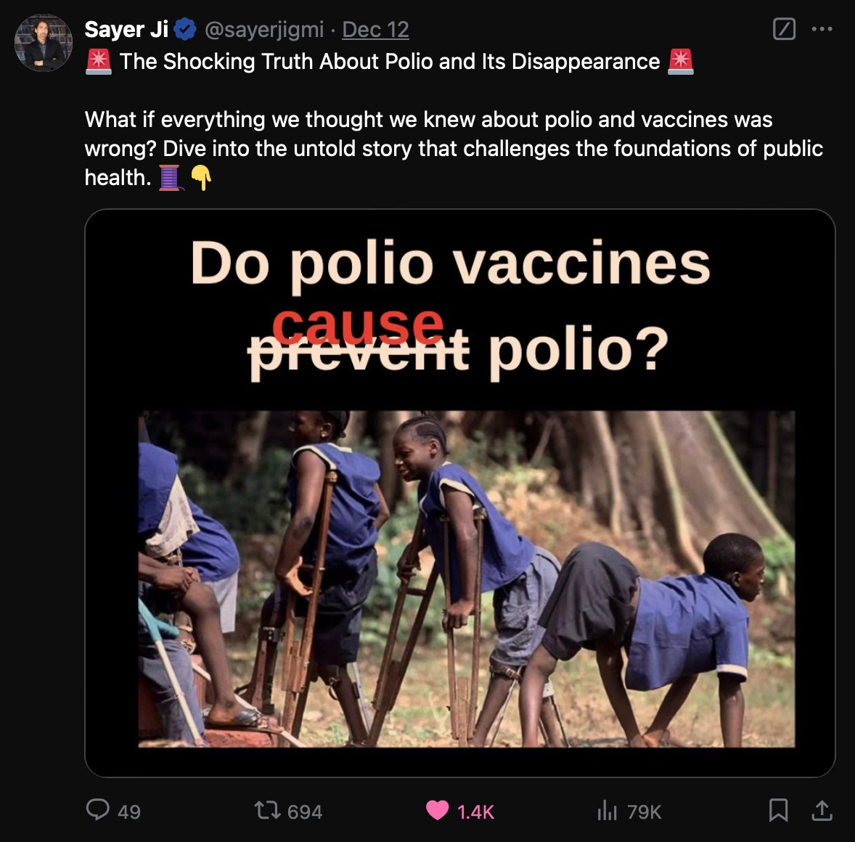Toggle the bookmark icon
The height and width of the screenshot is (842, 855).
point(778,810)
